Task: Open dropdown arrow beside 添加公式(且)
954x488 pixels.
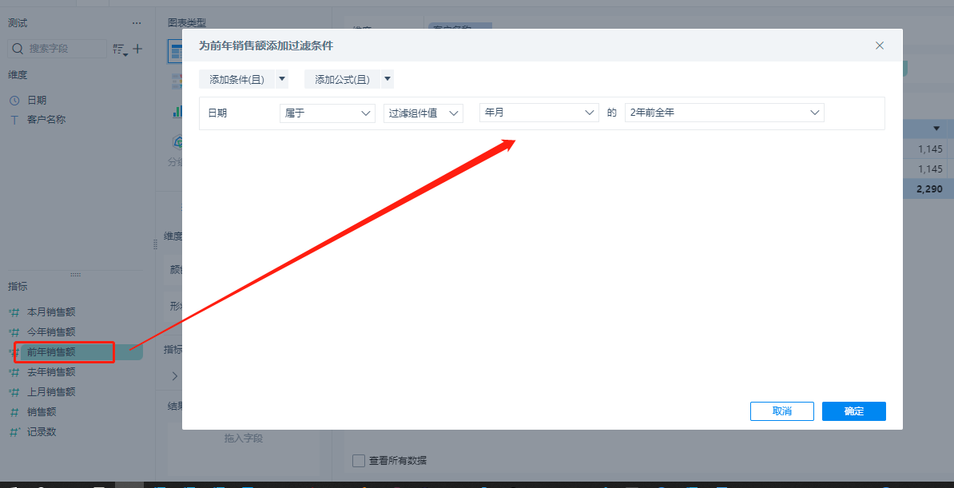Action: 388,79
